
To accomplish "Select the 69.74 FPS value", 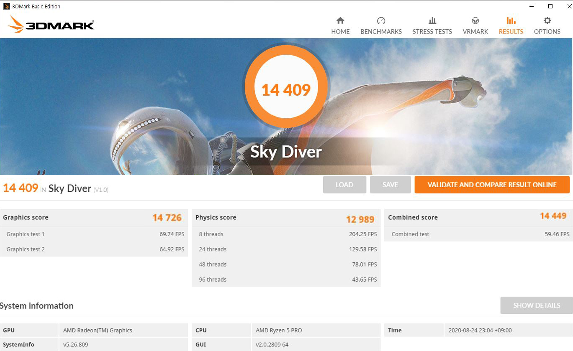I will [x=172, y=234].
